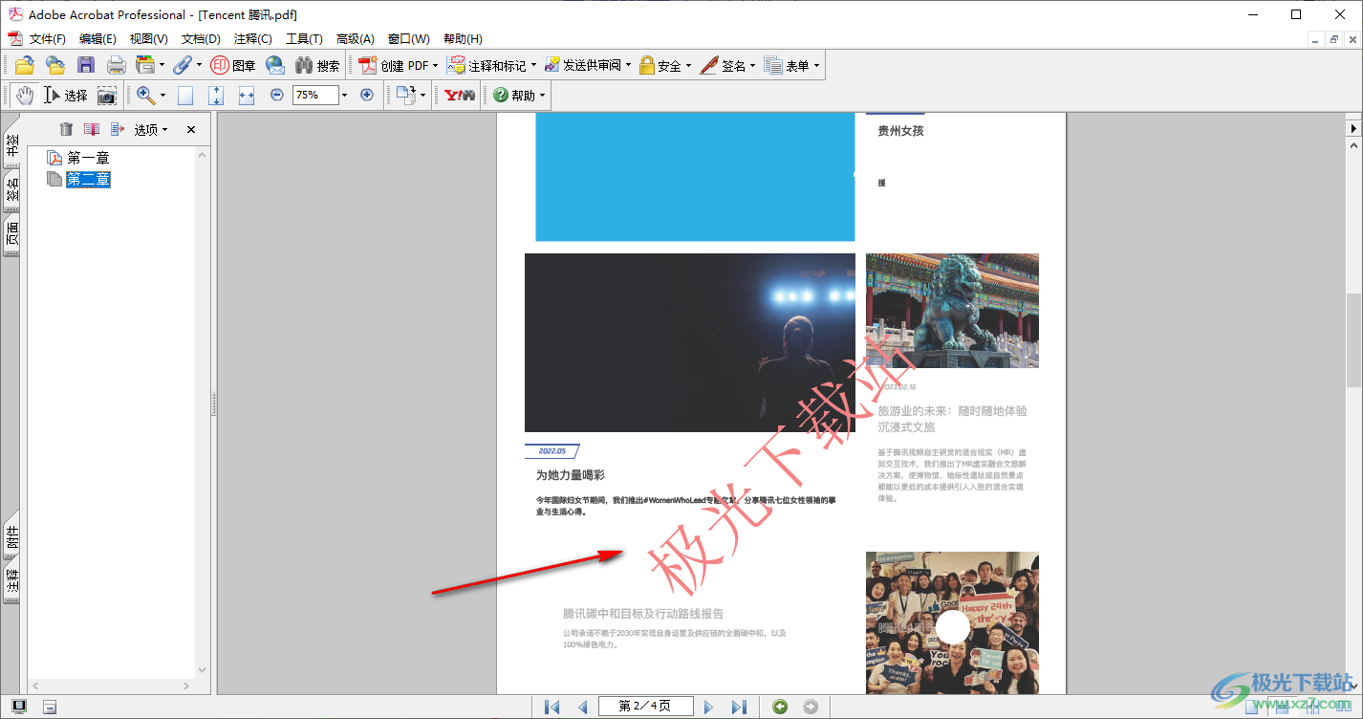
Task: Click the Yahoo search toolbar icon
Action: [x=460, y=95]
